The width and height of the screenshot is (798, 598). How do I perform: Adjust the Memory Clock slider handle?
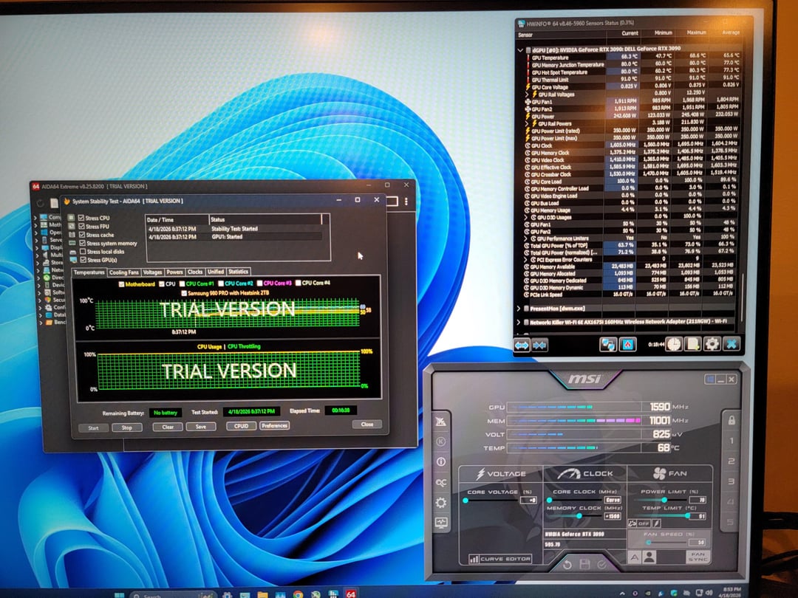[579, 516]
